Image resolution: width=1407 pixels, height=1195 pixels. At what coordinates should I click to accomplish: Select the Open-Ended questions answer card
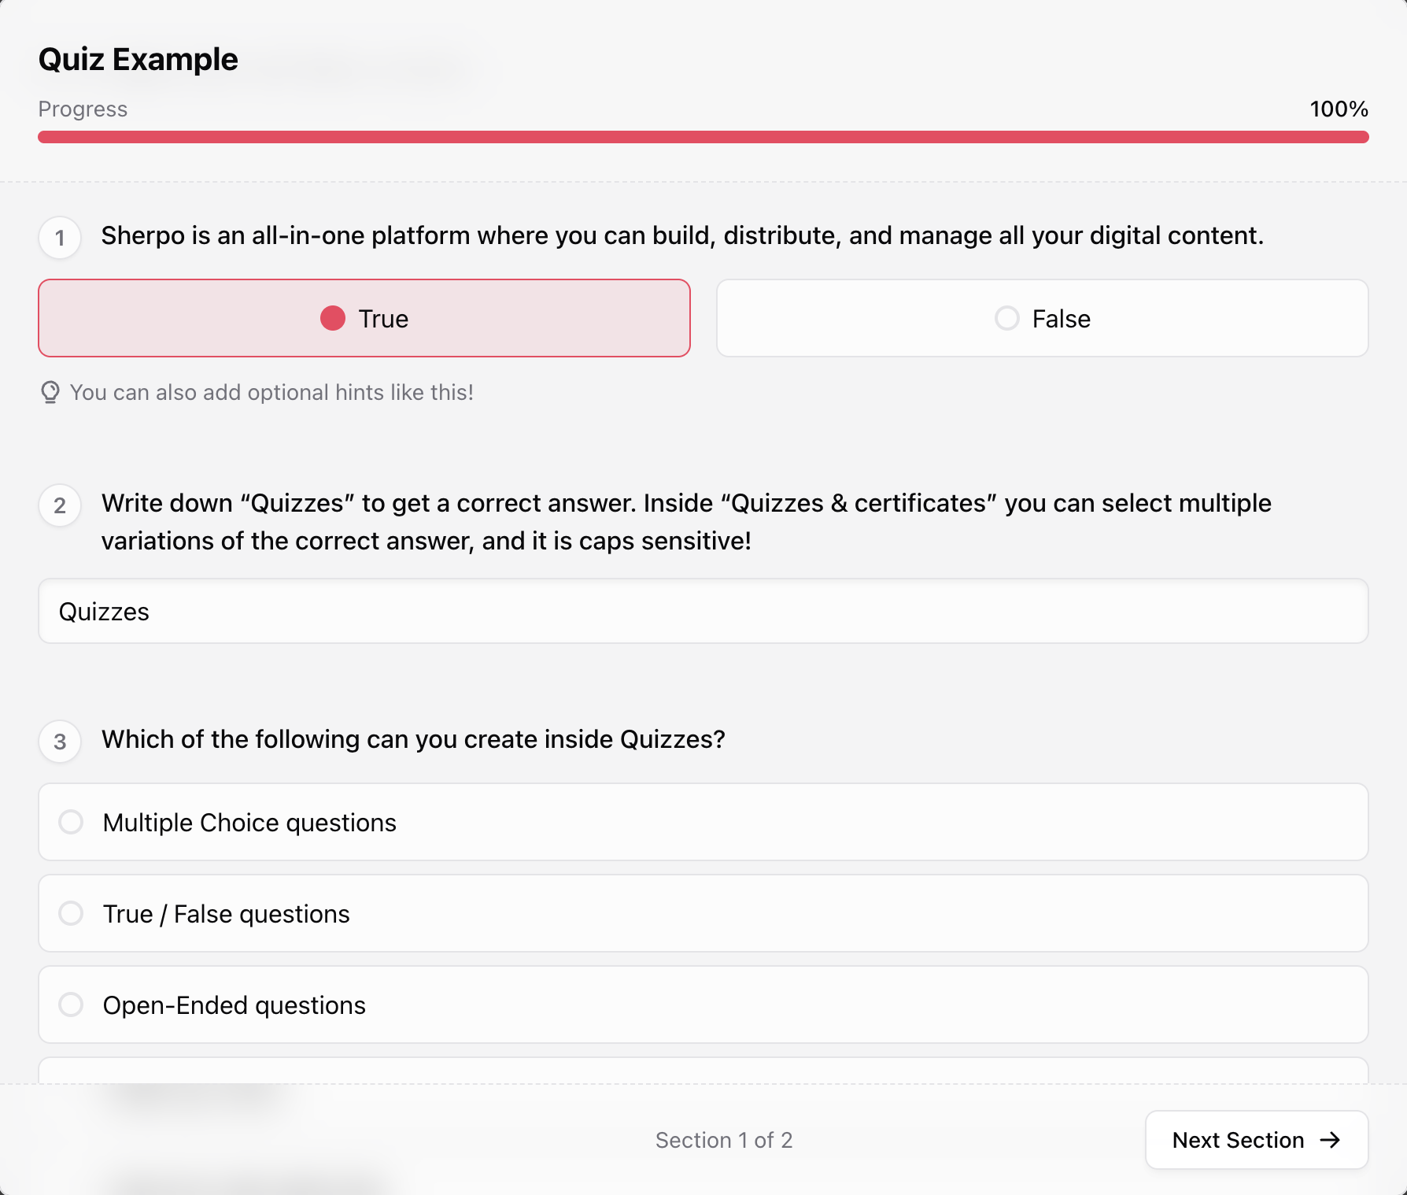(703, 1005)
